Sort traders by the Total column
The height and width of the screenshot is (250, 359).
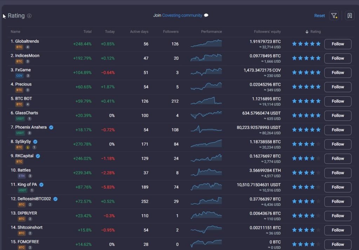tap(87, 32)
